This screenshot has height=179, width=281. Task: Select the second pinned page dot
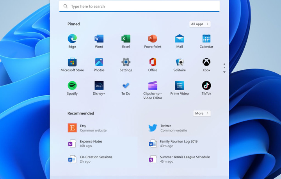click(224, 68)
